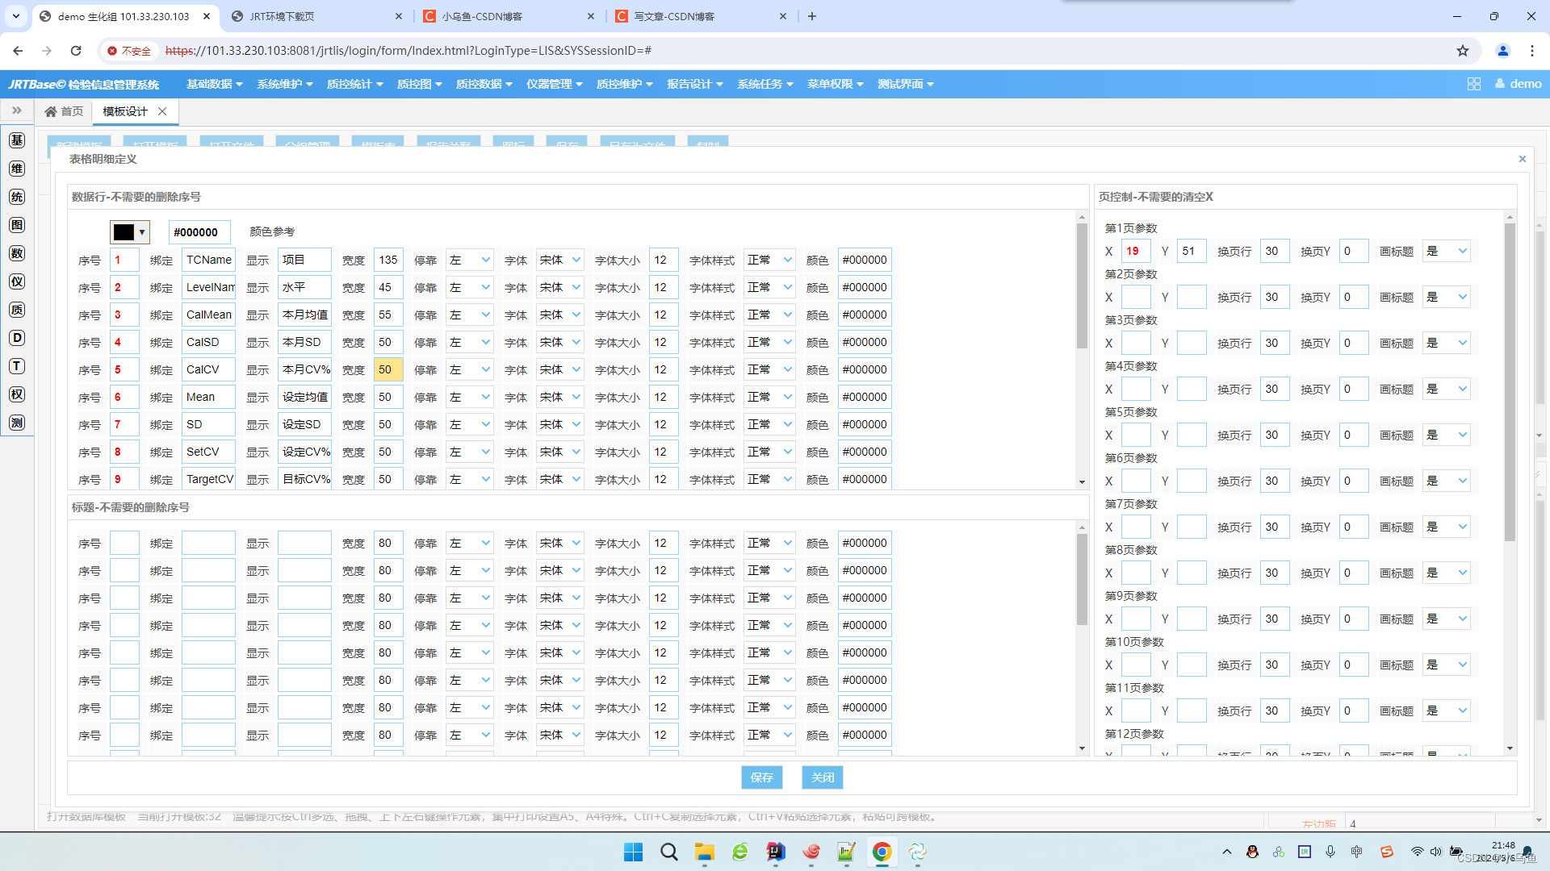Bookmark this page with star icon

coord(1463,51)
